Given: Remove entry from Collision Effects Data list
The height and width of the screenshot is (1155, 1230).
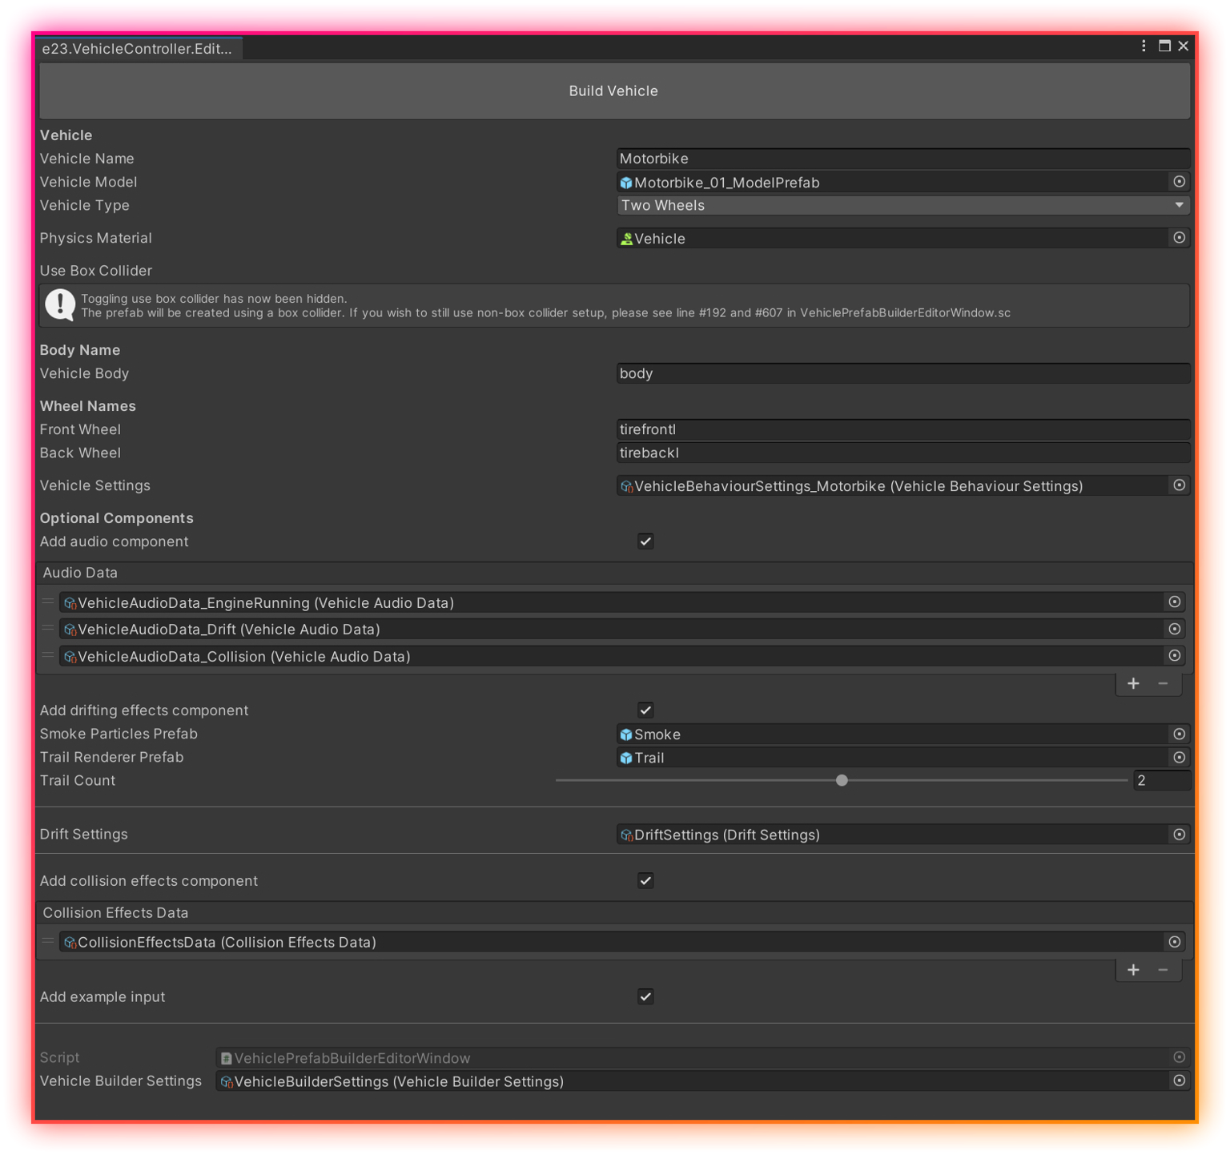Looking at the screenshot, I should coord(1163,970).
